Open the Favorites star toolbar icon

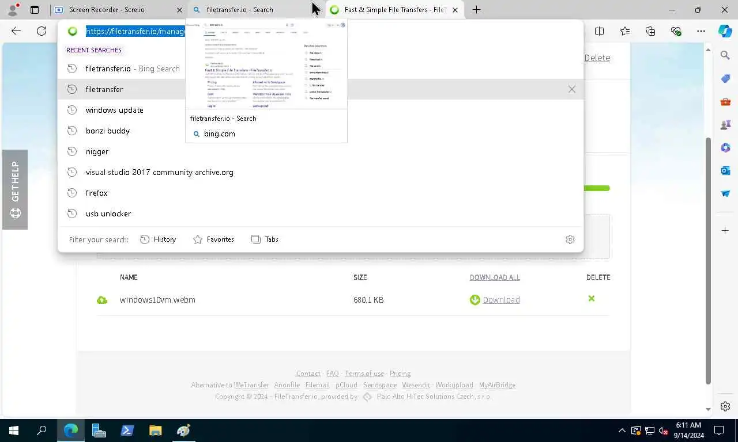click(625, 31)
